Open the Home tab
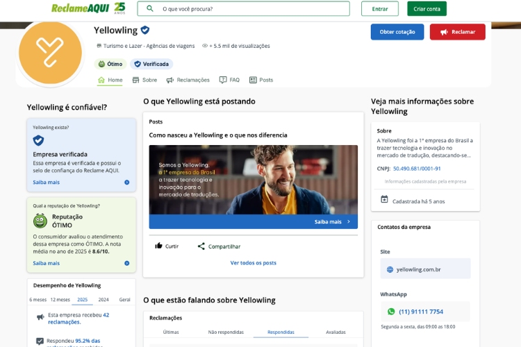Screen dimensions: 521x347 [110, 80]
